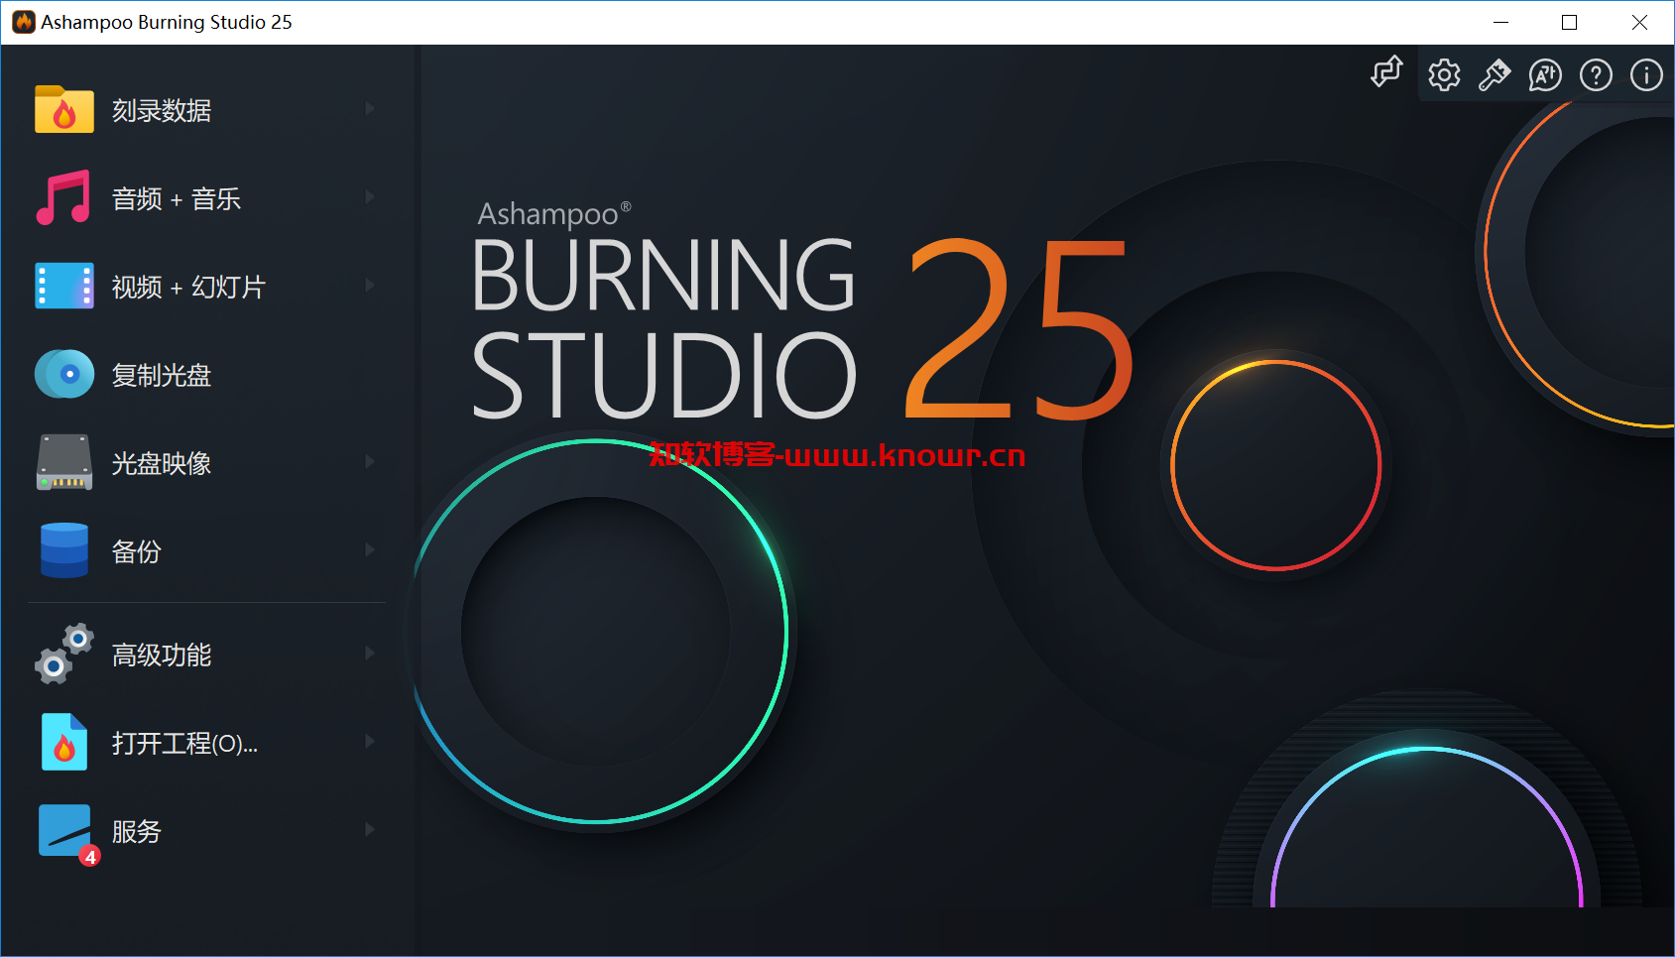This screenshot has height=957, width=1675.
Task: Expand the 光盘映像 submenu arrow
Action: (370, 461)
